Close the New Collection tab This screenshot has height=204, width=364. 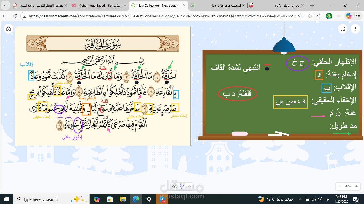[x=184, y=5]
